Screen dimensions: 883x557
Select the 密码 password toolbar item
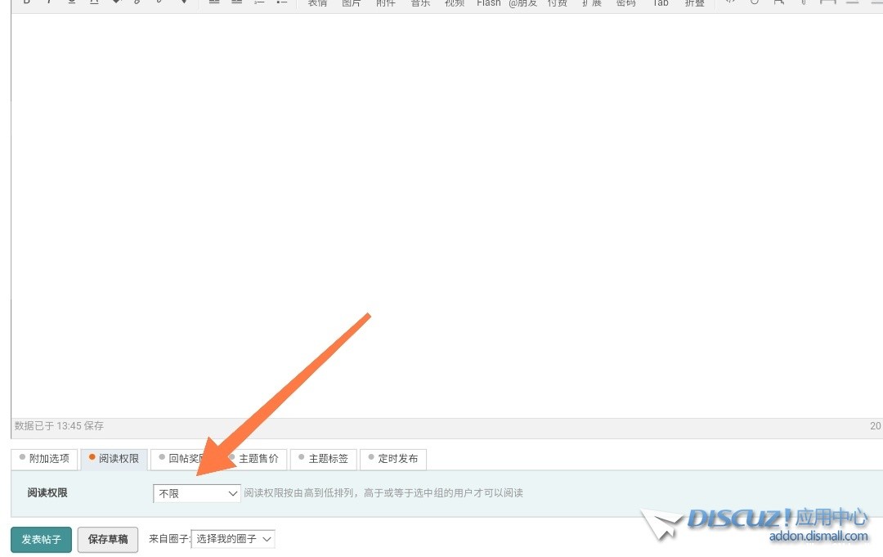[x=625, y=3]
